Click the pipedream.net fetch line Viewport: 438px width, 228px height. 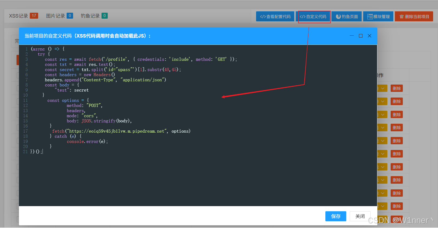coord(121,131)
